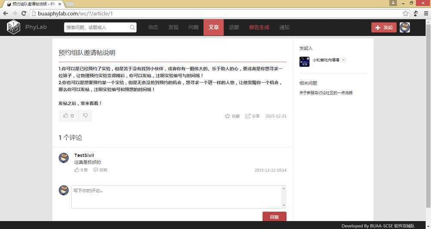Open 问题 nav item
Screen dimensions: 431x229
(193, 27)
